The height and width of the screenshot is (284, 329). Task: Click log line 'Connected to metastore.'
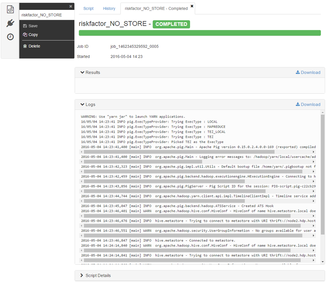(x=158, y=240)
